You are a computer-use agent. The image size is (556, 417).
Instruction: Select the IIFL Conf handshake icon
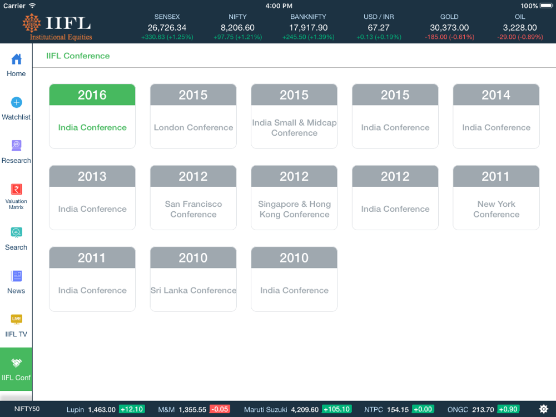[16, 363]
